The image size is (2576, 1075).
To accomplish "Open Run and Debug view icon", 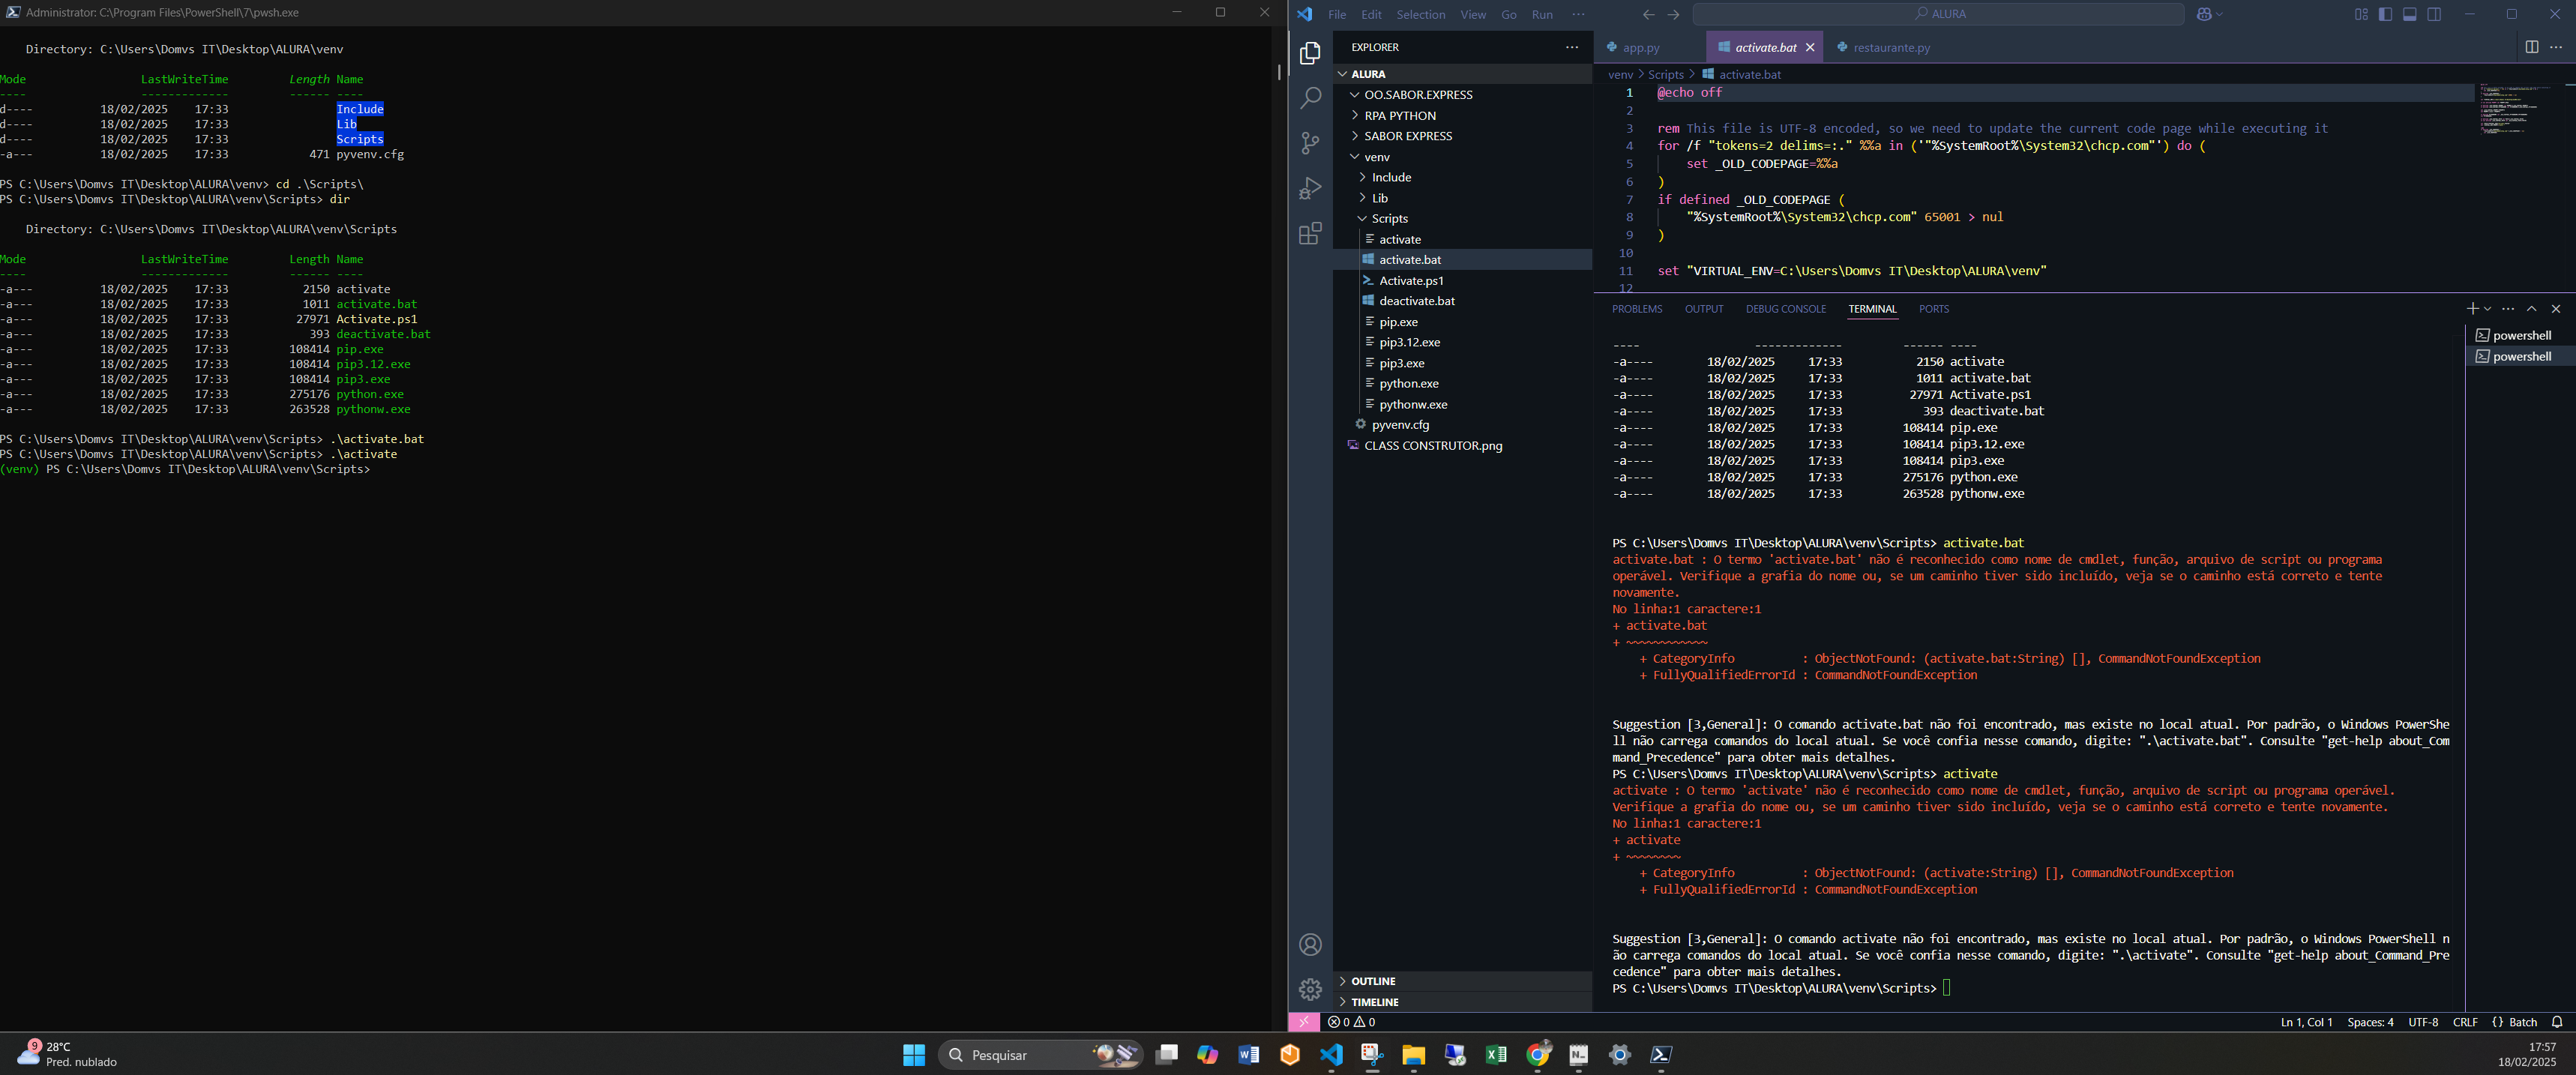I will coord(1310,188).
